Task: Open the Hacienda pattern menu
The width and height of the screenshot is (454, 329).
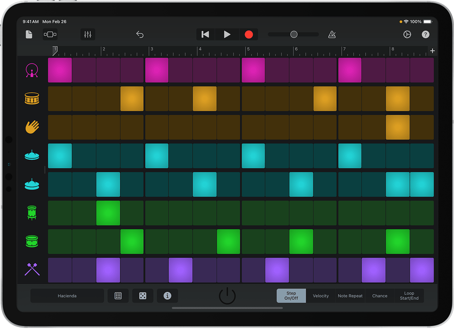Action: 67,296
